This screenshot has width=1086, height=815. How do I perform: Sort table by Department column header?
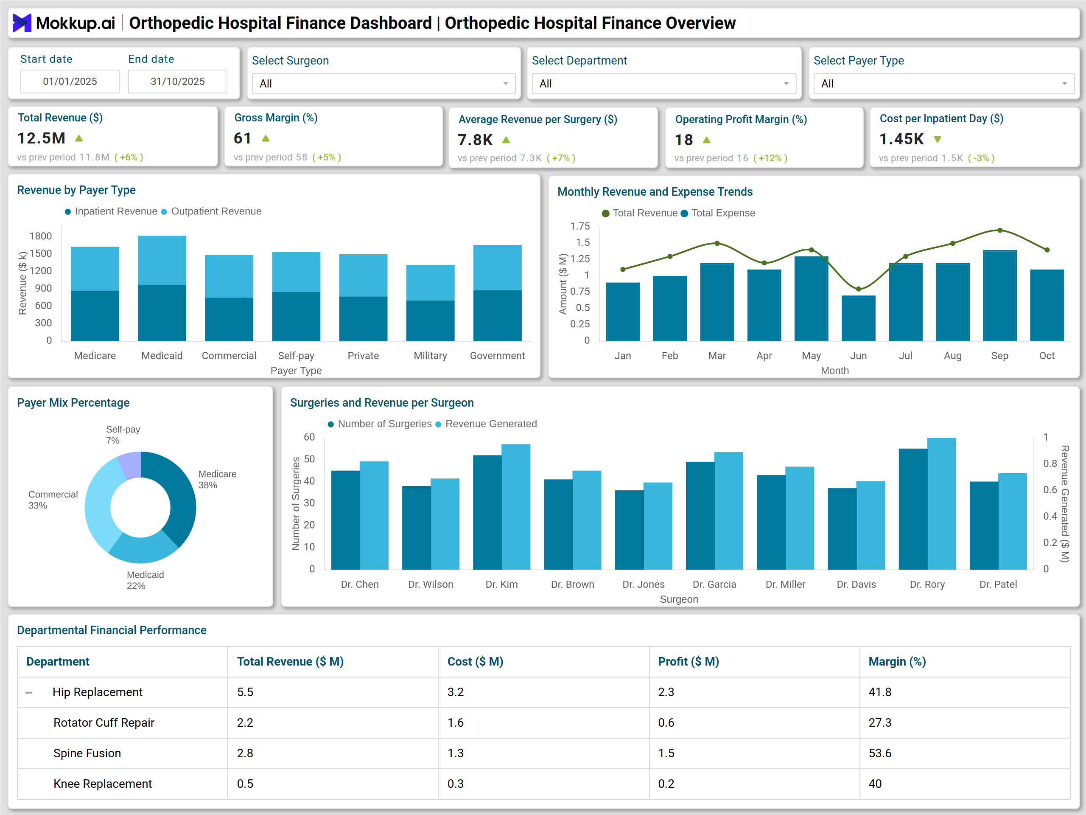[58, 662]
